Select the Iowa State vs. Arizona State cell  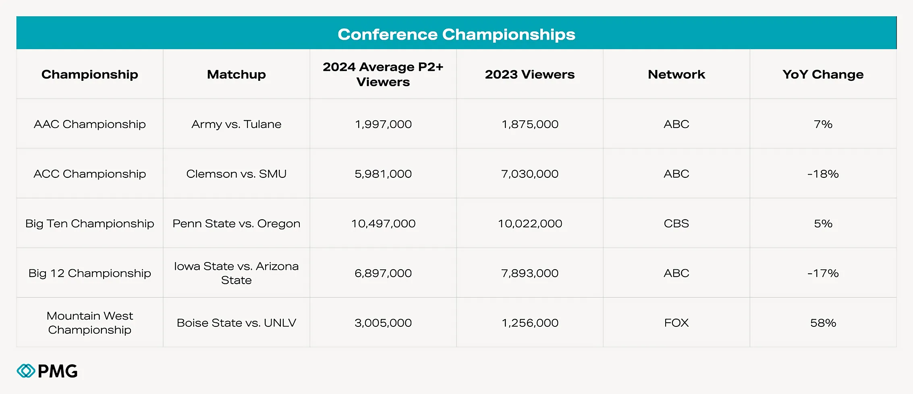point(237,273)
